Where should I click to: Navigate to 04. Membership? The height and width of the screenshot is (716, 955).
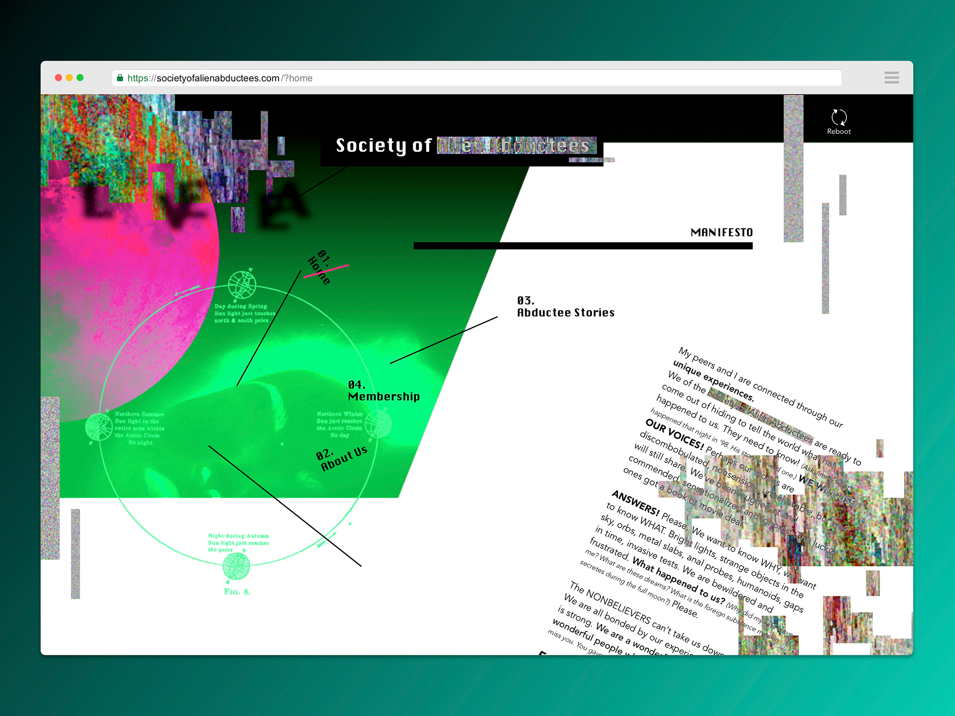coord(383,391)
